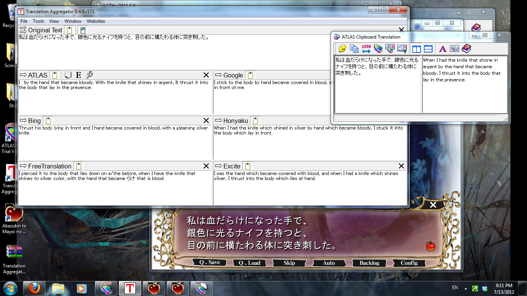Screen dimensions: 527x296
Task: Click the globe with arrow icon in ATLAS toolbar
Action: [378, 49]
